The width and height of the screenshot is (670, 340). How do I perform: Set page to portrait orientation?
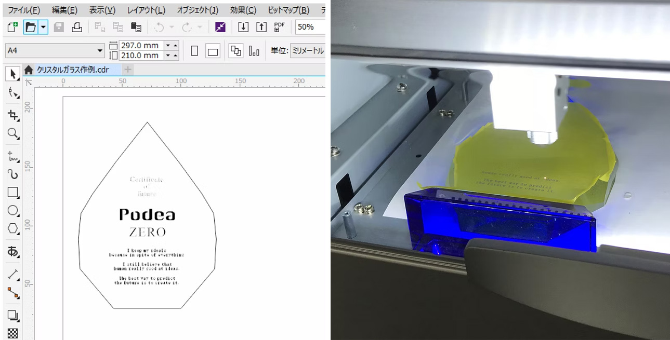(x=195, y=51)
